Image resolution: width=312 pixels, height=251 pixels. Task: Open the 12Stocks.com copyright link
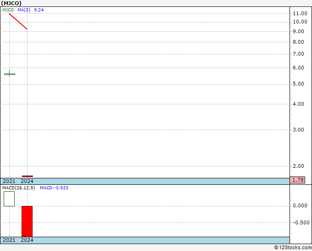(x=293, y=247)
